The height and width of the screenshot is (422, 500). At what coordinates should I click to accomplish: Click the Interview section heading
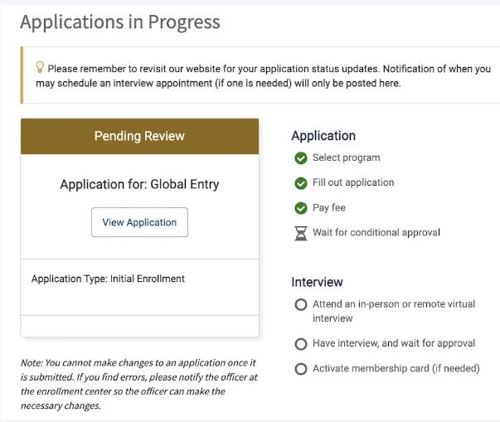tap(317, 282)
